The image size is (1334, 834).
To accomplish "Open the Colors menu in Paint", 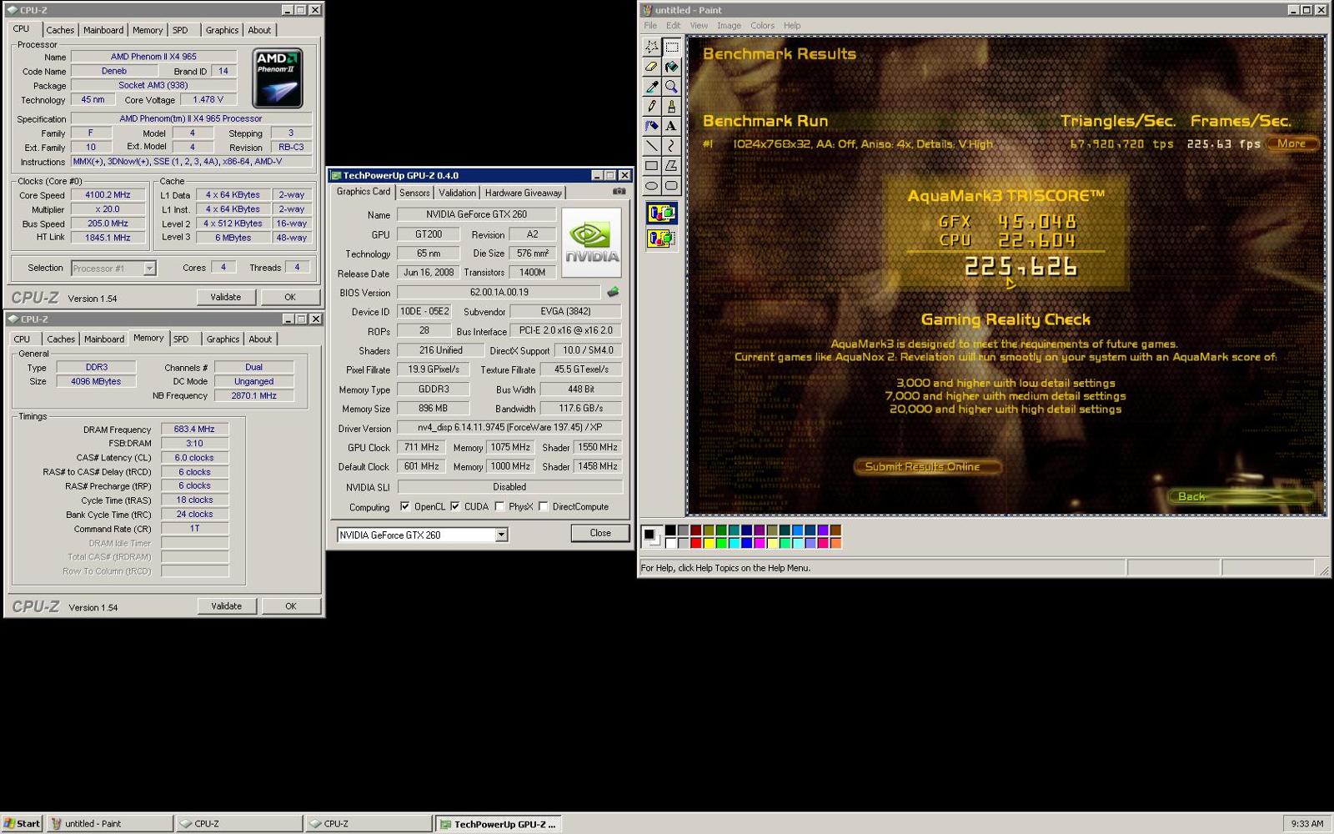I will (762, 26).
